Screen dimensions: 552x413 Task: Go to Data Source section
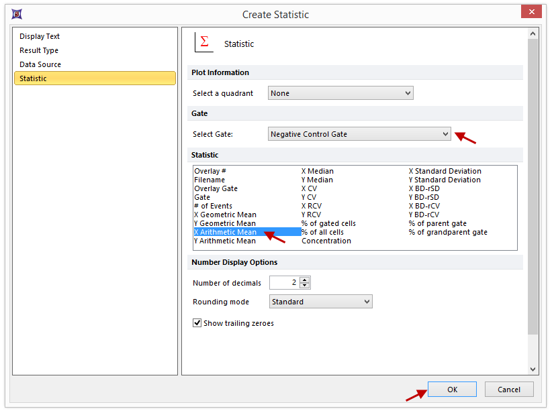(x=40, y=64)
